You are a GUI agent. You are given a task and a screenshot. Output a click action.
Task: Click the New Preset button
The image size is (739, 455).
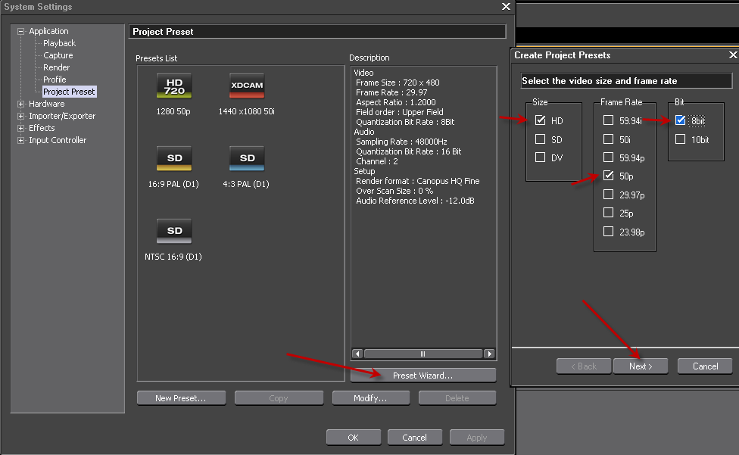pos(179,398)
